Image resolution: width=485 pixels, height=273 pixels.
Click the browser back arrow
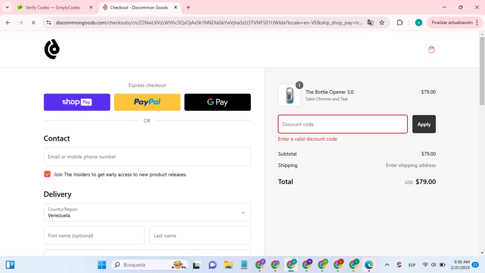(x=8, y=23)
